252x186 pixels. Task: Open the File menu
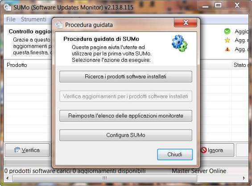[x=11, y=19]
